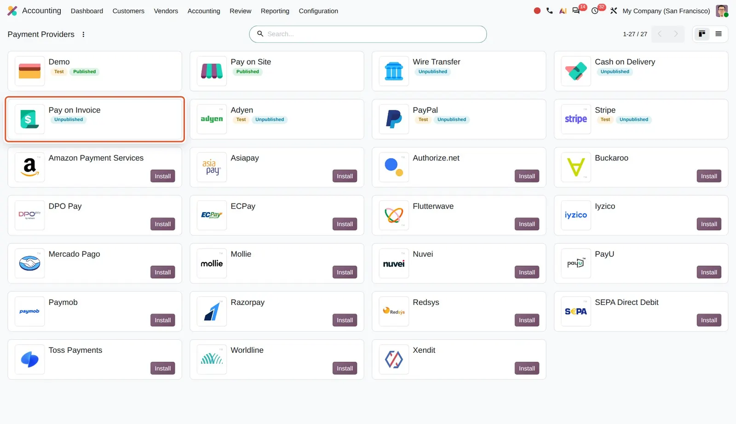Click Unpublished tag on Cash on Delivery

(x=615, y=72)
